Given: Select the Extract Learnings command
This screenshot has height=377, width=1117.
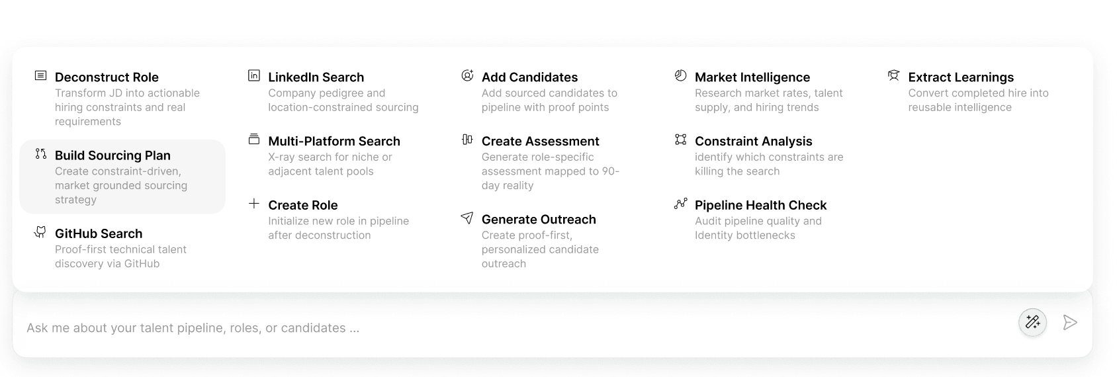Looking at the screenshot, I should pos(960,77).
